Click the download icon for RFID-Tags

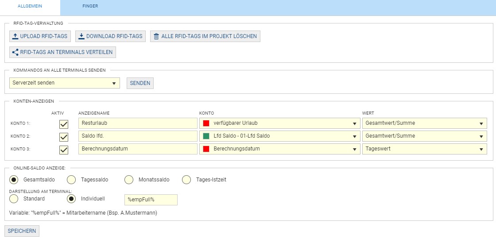click(81, 36)
